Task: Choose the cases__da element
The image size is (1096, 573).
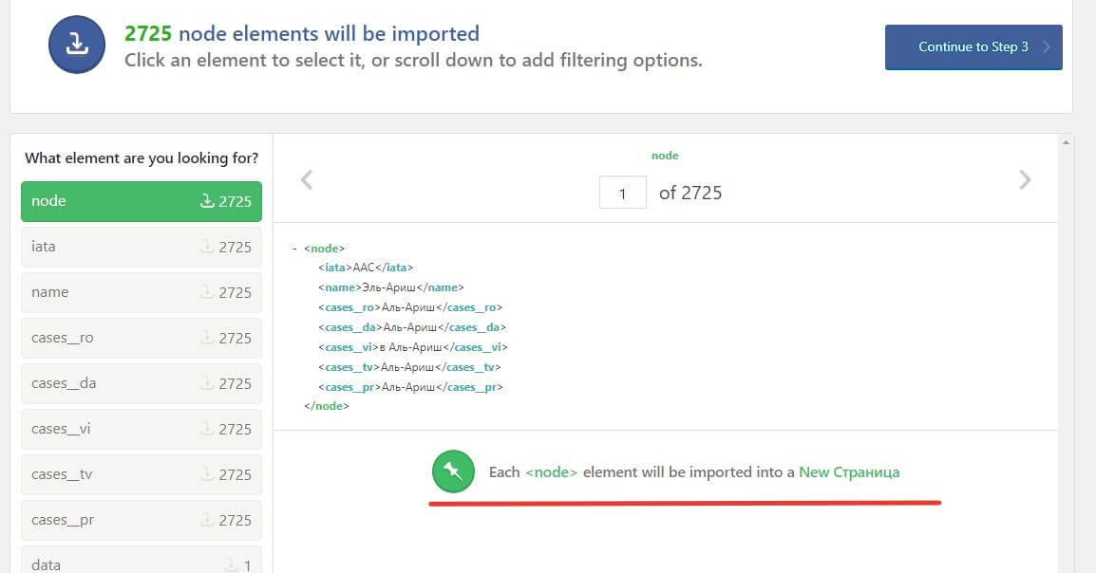Action: click(141, 383)
